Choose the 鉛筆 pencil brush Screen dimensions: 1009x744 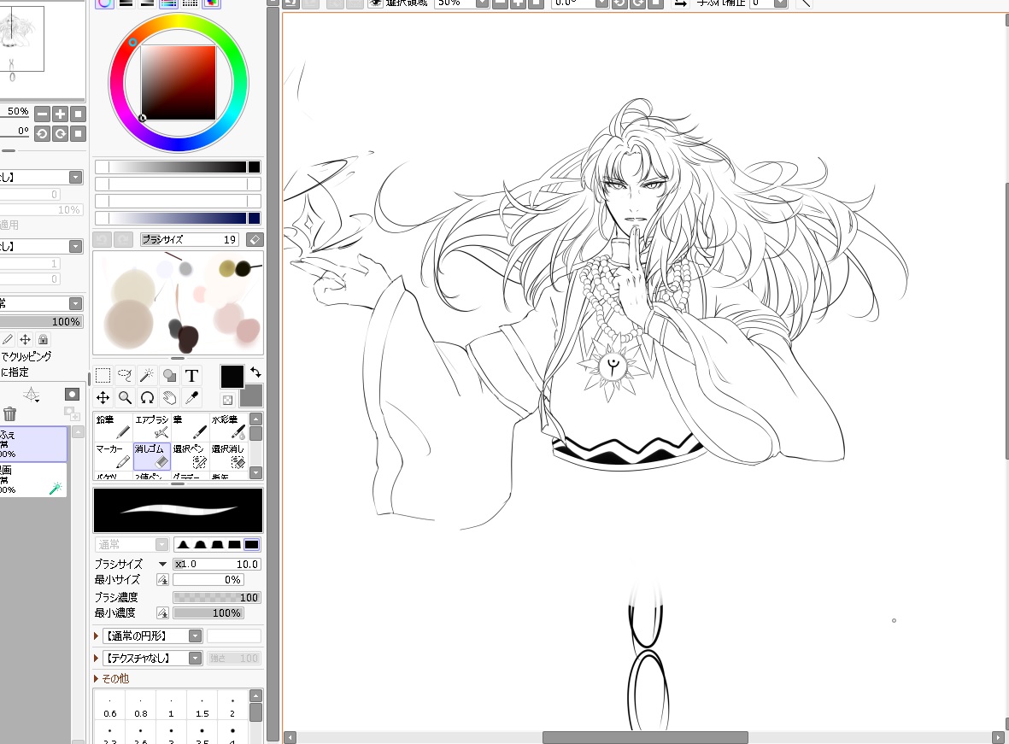point(114,427)
